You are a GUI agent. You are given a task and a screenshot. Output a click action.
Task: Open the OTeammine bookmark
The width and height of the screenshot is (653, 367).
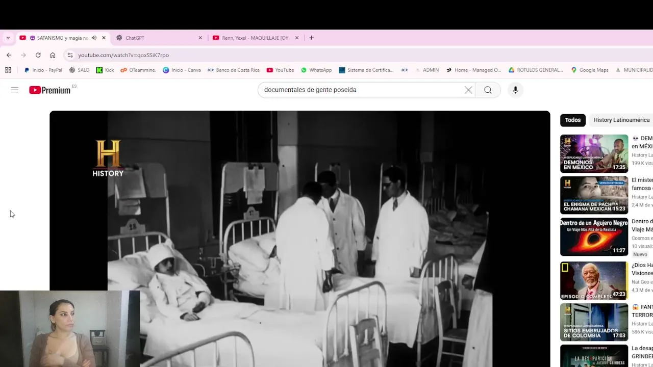coord(138,70)
